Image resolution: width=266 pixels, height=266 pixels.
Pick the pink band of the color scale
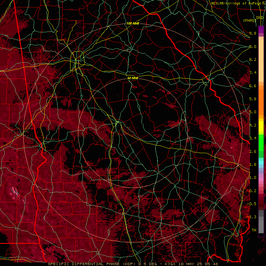tap(261, 179)
